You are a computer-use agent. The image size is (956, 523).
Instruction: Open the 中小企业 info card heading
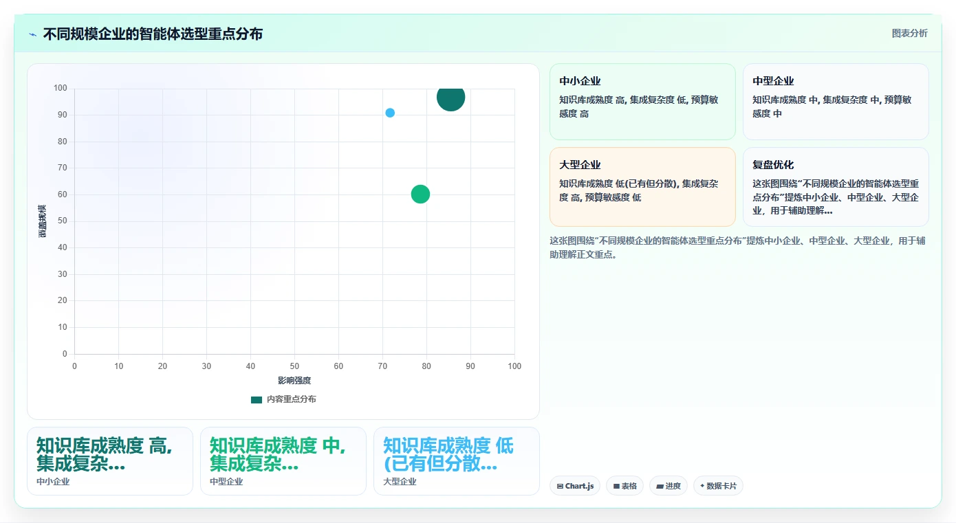[580, 81]
